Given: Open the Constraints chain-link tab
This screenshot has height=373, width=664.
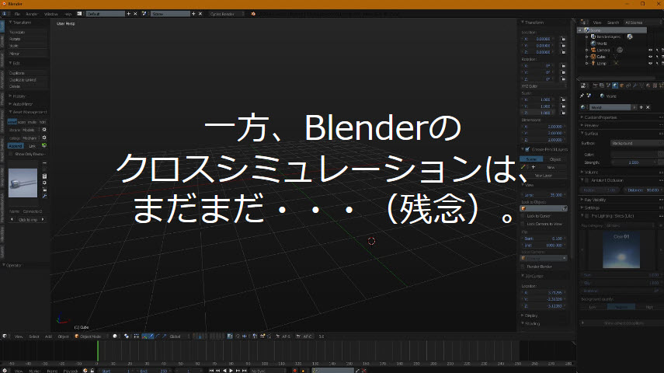Looking at the screenshot, I should click(x=628, y=85).
